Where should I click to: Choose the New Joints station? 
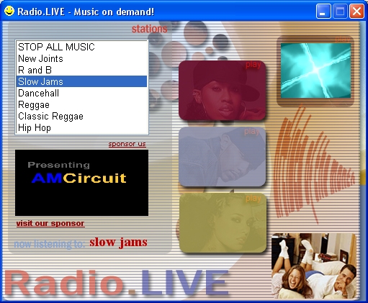[81, 58]
